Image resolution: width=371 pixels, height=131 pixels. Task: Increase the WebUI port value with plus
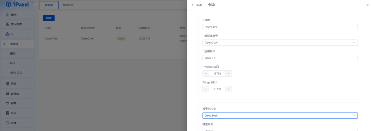click(x=228, y=74)
